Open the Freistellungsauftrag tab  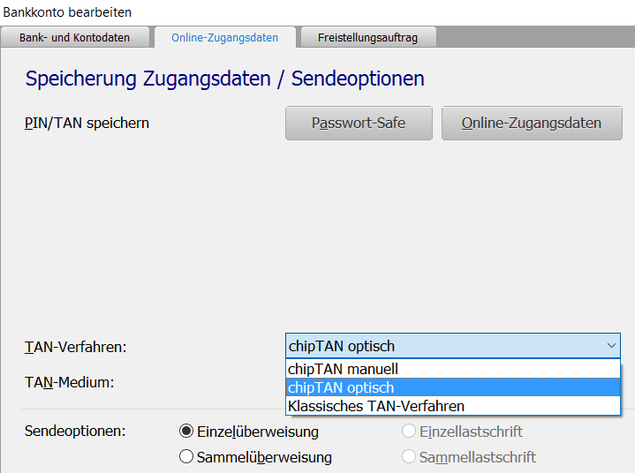tap(367, 37)
